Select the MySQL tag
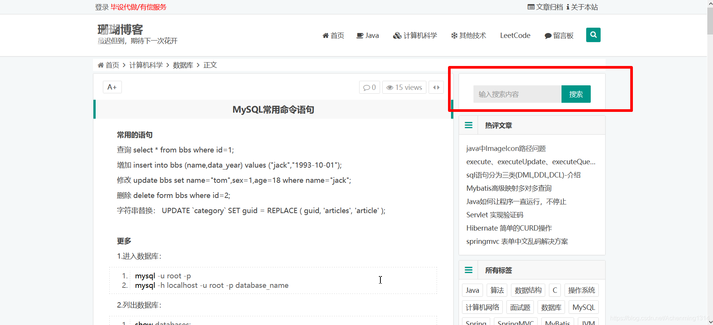Image resolution: width=713 pixels, height=325 pixels. click(x=584, y=307)
